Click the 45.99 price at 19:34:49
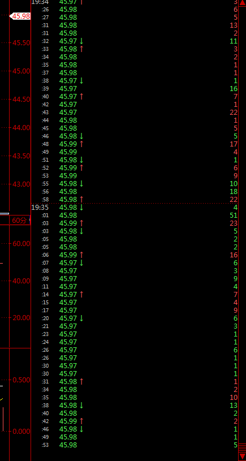Image resolution: width=246 pixels, height=461 pixels. (68, 152)
